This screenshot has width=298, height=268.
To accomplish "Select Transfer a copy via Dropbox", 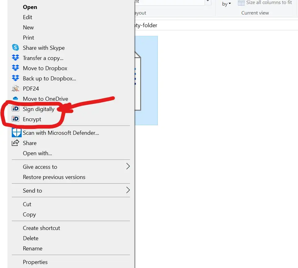I will pos(43,58).
